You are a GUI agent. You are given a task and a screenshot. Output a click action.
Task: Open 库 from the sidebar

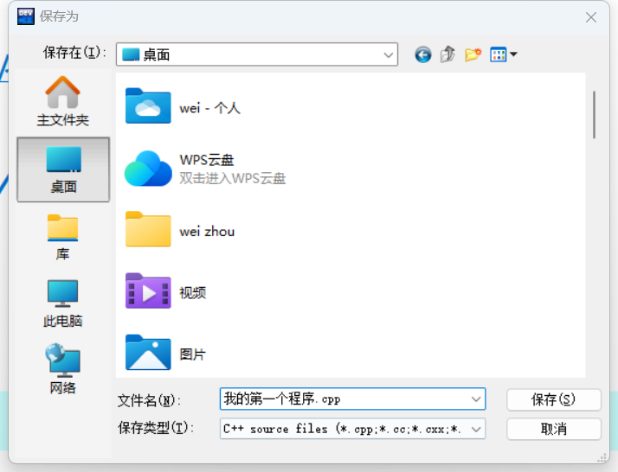62,237
